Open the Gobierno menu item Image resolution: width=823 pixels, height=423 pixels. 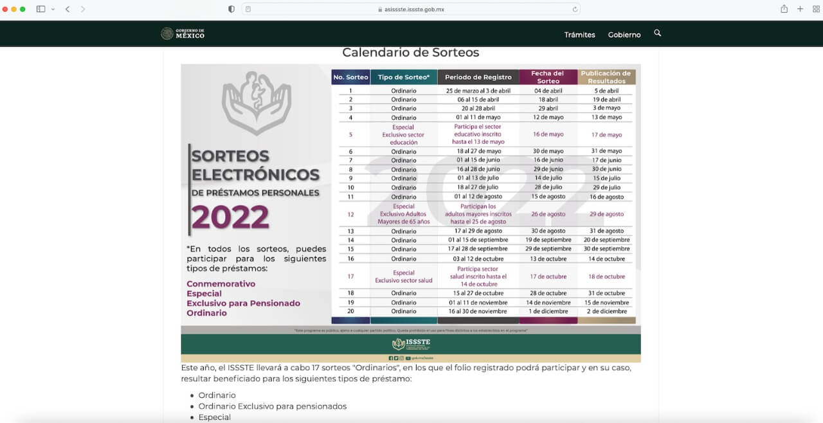point(624,35)
